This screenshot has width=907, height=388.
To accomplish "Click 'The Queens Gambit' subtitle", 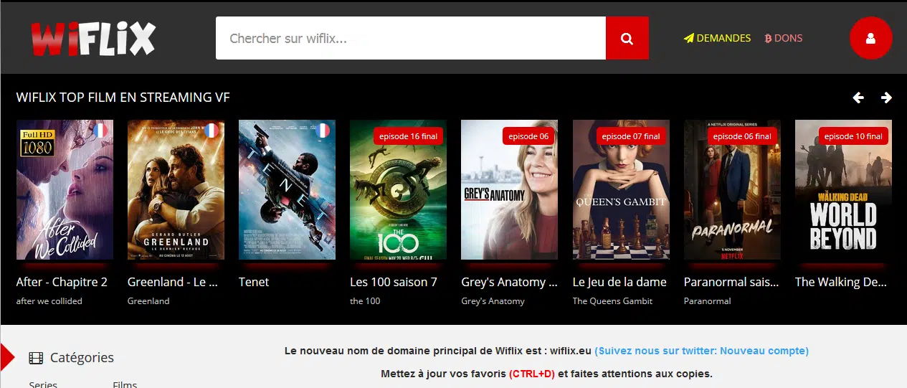I will 612,301.
